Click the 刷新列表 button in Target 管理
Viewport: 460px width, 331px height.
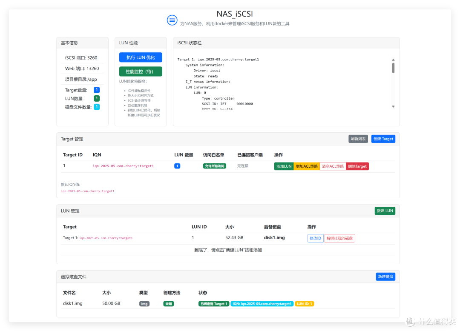coord(358,139)
